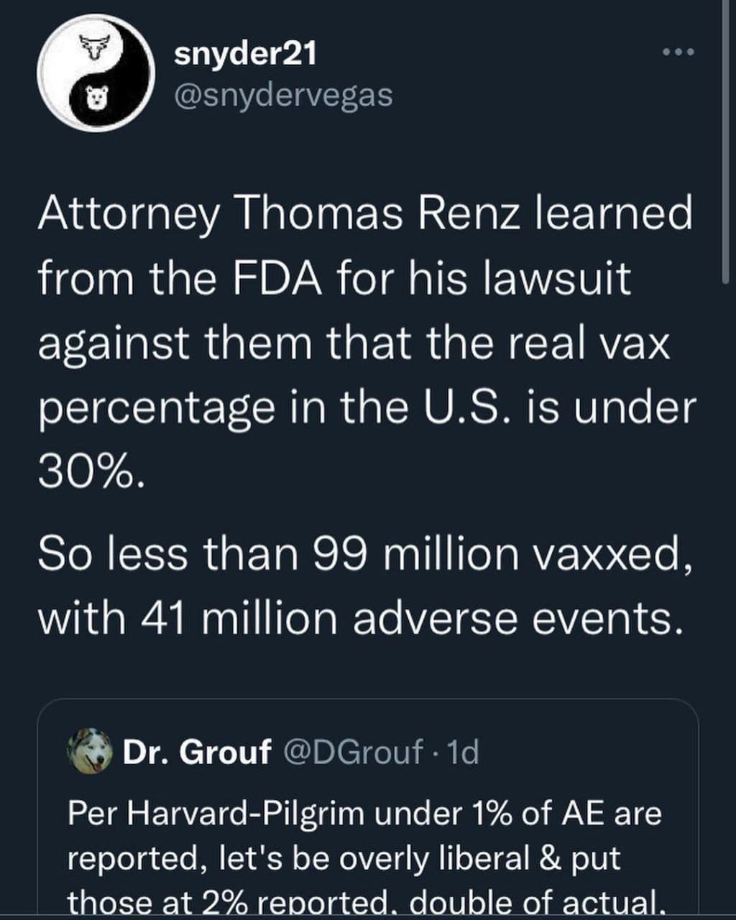Screen dimensions: 736x920
Task: Open quoted tweet text starting 'Per Harvard-Pilgrim'
Action: [x=364, y=814]
